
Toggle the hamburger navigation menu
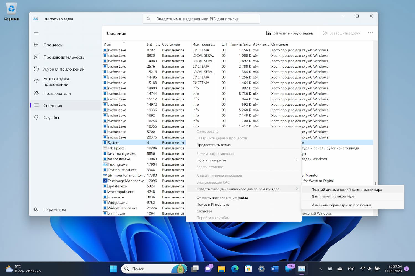(x=36, y=33)
